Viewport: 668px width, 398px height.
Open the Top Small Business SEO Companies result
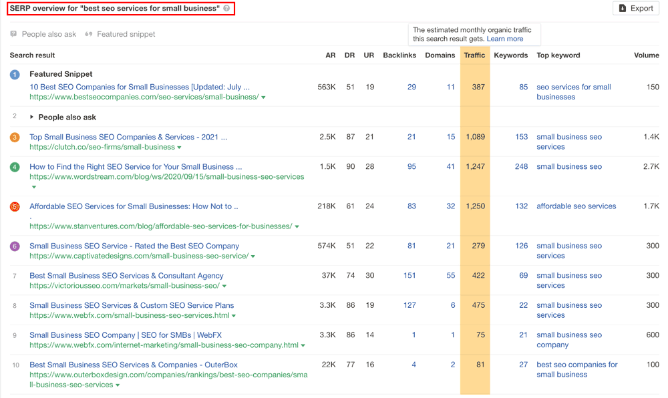(128, 137)
